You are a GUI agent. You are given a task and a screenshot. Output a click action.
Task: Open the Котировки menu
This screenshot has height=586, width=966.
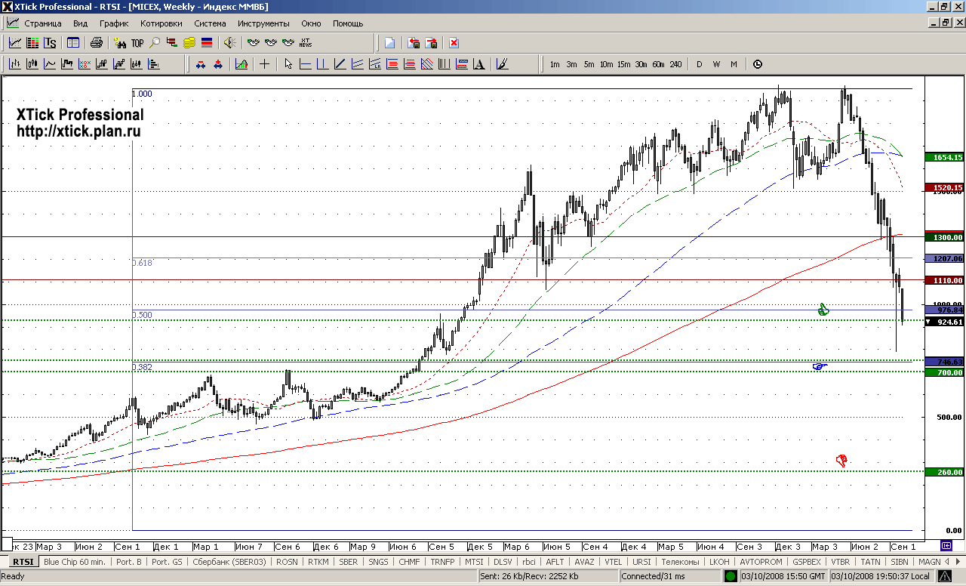[x=162, y=23]
